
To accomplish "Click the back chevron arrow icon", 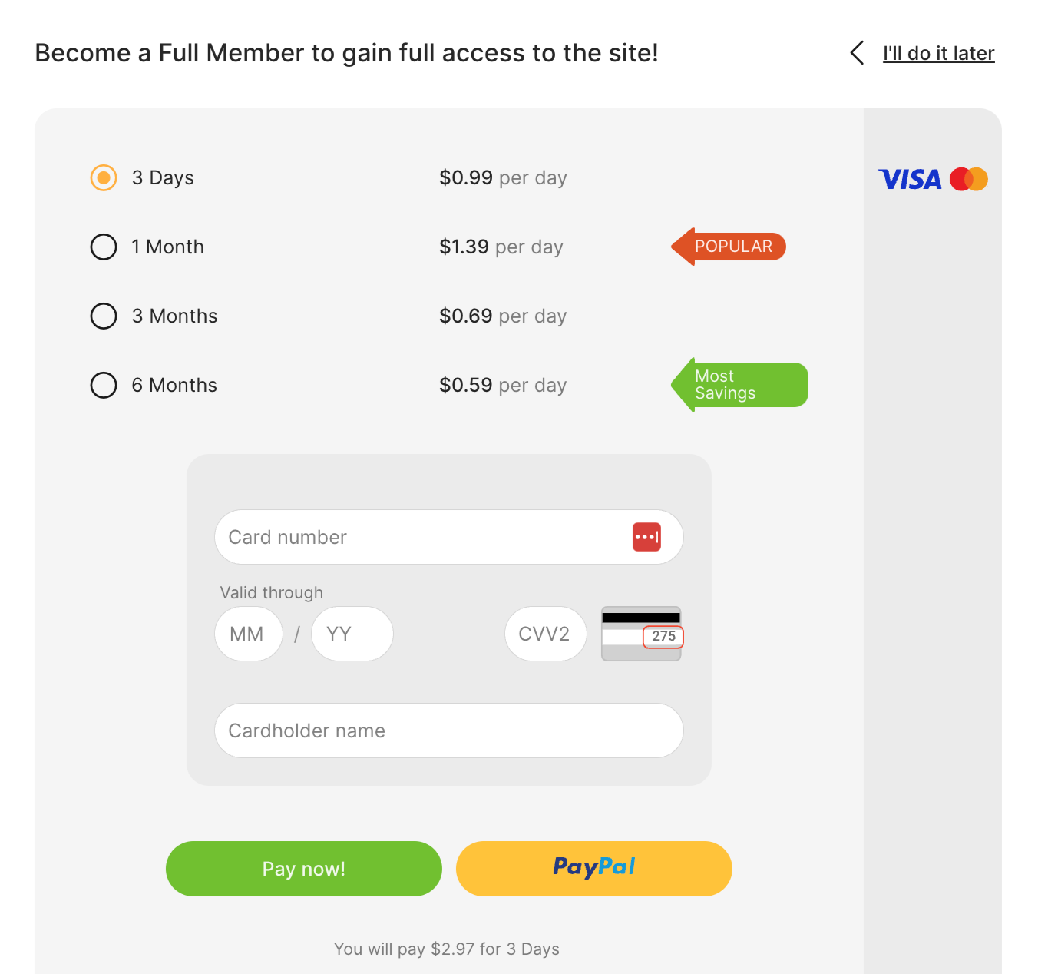I will coord(857,53).
